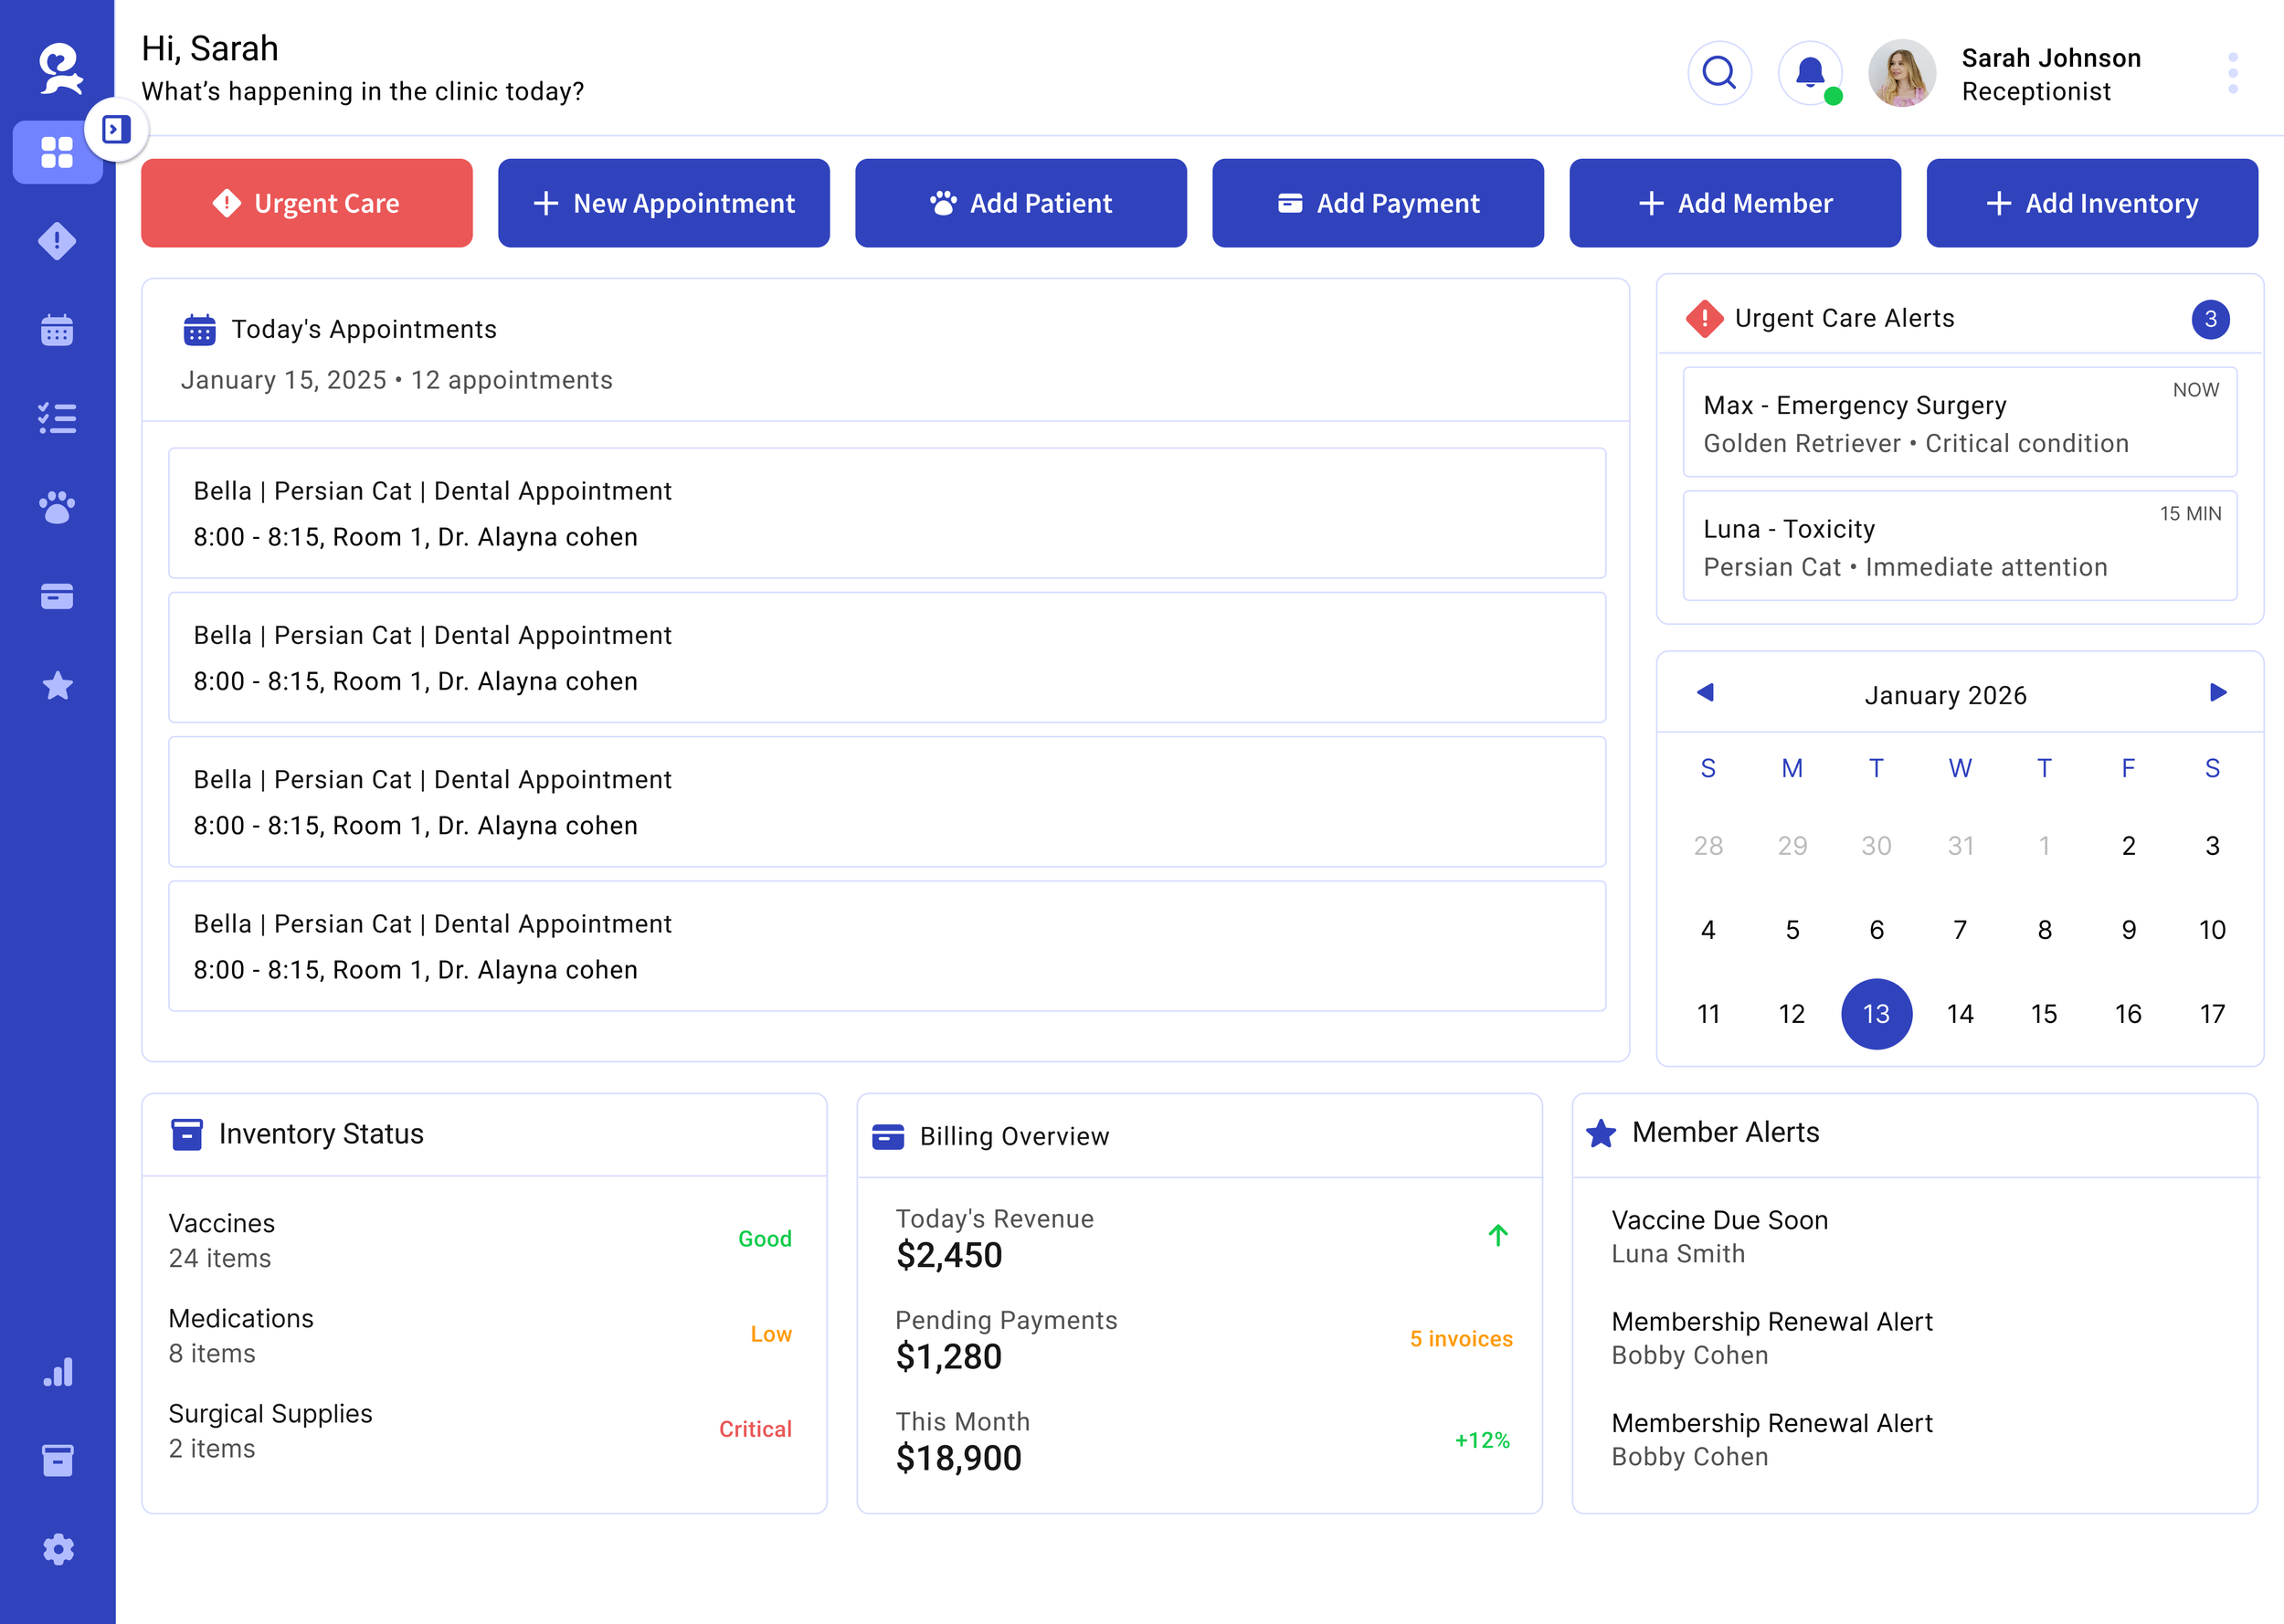Toggle the sidebar expand button
The height and width of the screenshot is (1624, 2284).
[x=116, y=130]
